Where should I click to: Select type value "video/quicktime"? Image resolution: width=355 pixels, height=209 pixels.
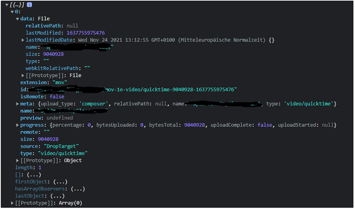[x=63, y=153]
